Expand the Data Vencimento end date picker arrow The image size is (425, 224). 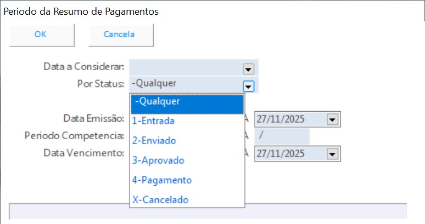[332, 153]
